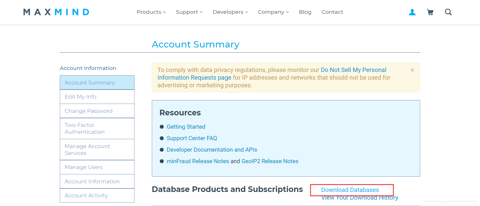Open the Blog page
Viewport: 480px width, 206px height.
pos(305,12)
